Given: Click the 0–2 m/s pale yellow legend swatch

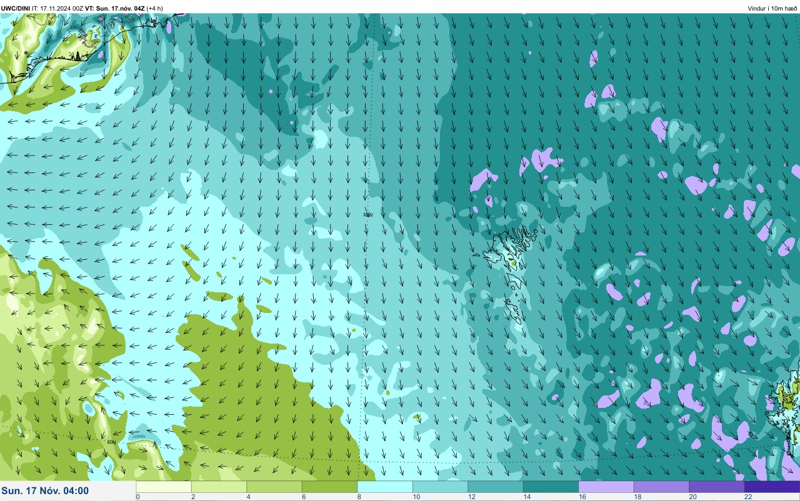Looking at the screenshot, I should pos(164,487).
